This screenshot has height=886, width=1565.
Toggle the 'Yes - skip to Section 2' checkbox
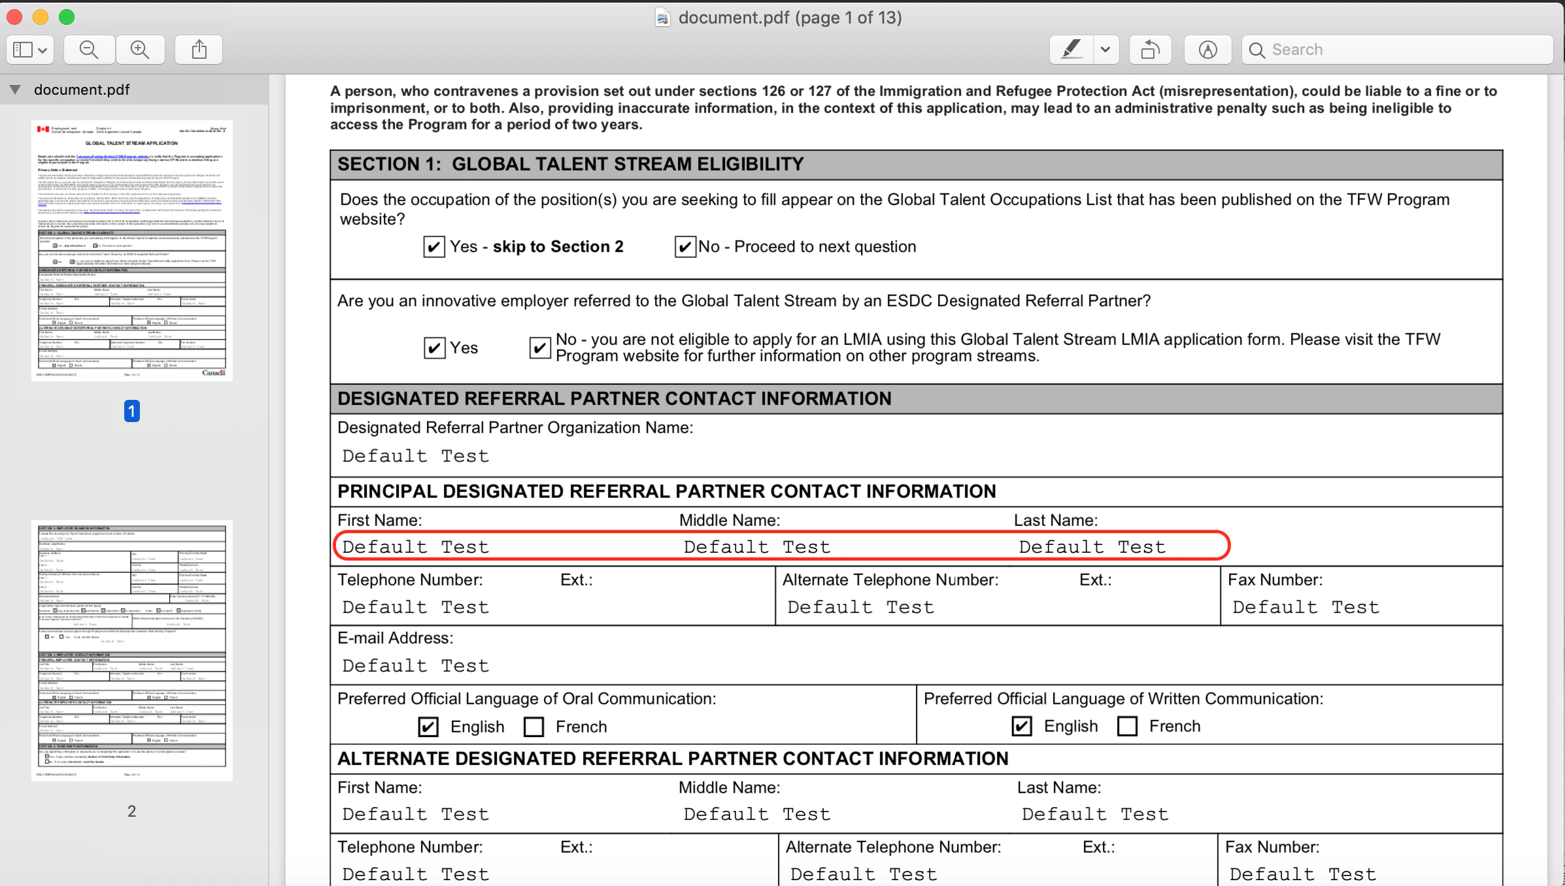(x=434, y=247)
